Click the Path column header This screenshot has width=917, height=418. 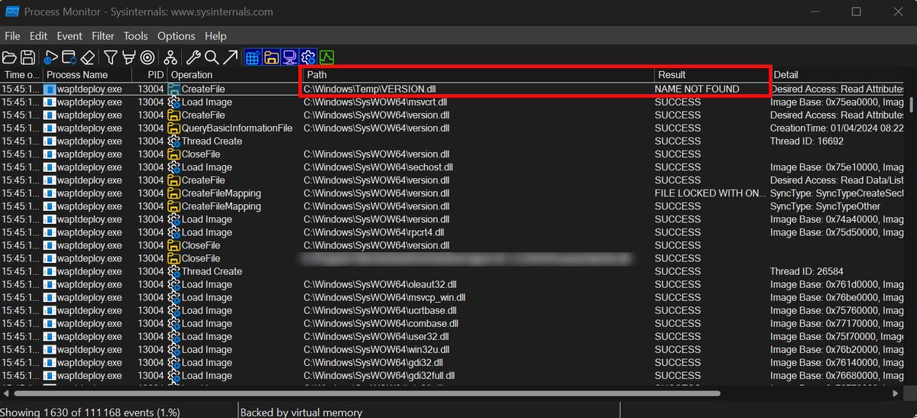(x=478, y=75)
